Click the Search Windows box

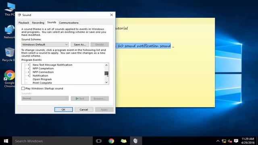pos(52,141)
